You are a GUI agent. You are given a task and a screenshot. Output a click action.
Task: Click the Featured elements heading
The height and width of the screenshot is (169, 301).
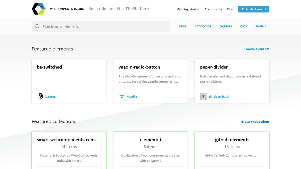(52, 49)
